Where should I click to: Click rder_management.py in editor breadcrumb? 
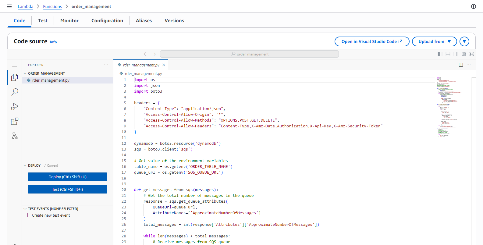point(143,73)
